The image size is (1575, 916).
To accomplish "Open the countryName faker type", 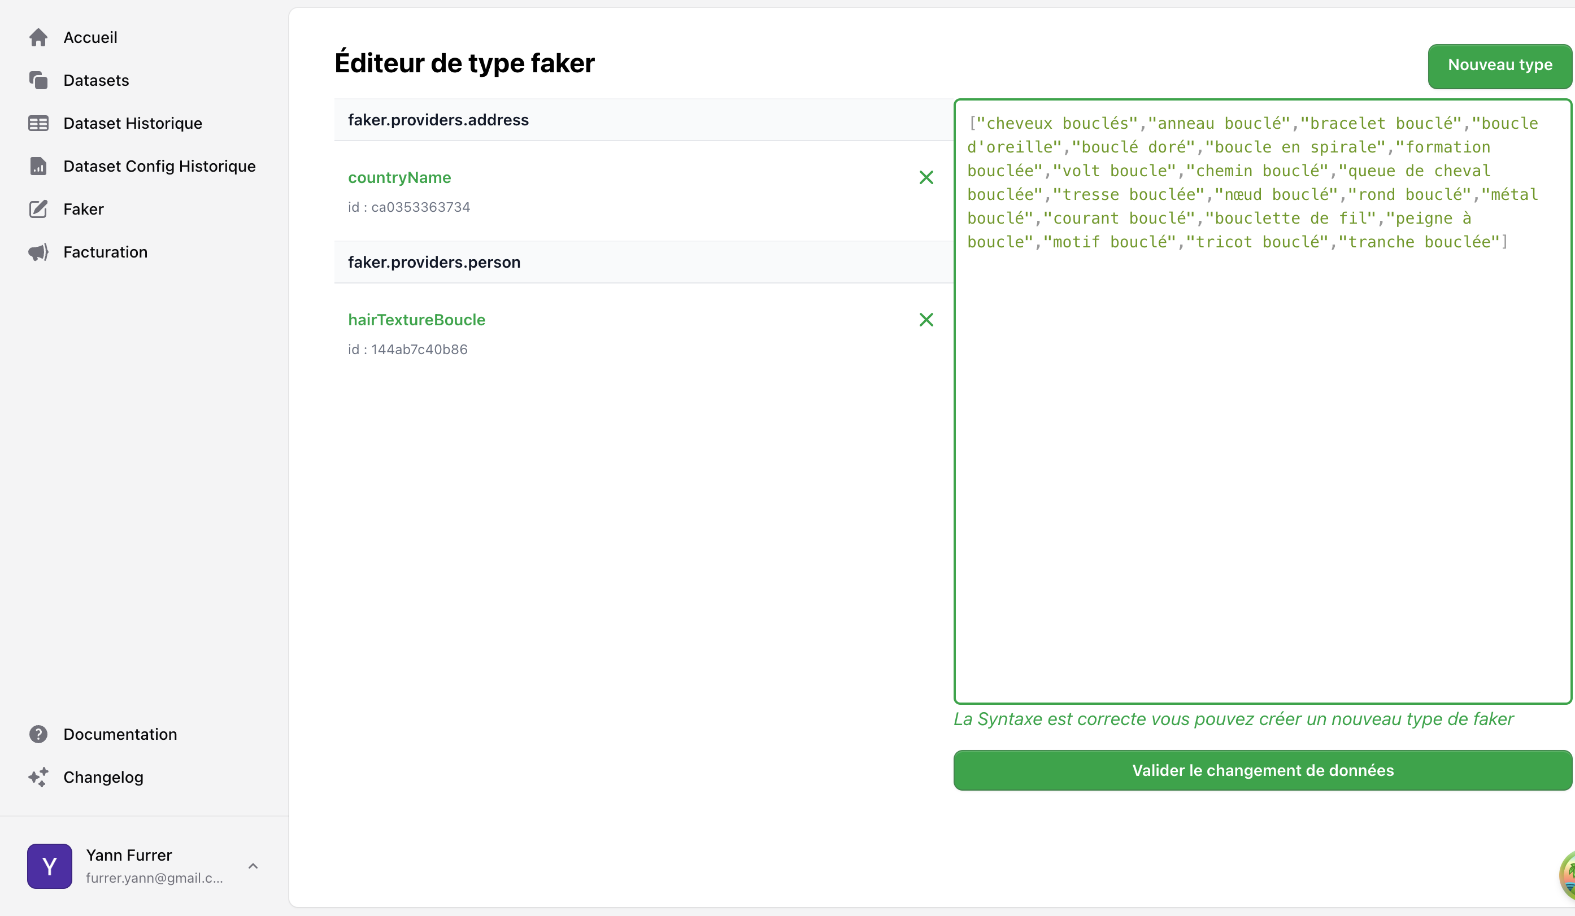I will pos(399,177).
